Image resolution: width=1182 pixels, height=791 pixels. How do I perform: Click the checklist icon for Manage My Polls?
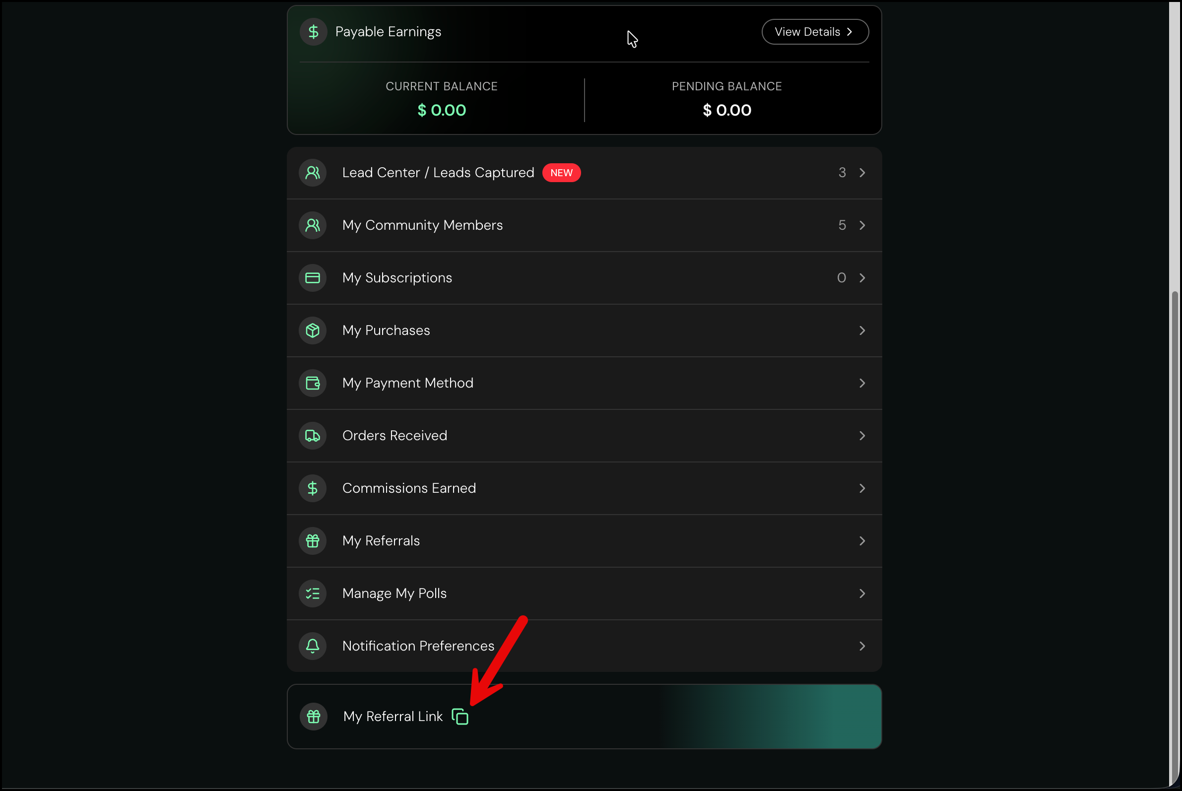pyautogui.click(x=312, y=593)
